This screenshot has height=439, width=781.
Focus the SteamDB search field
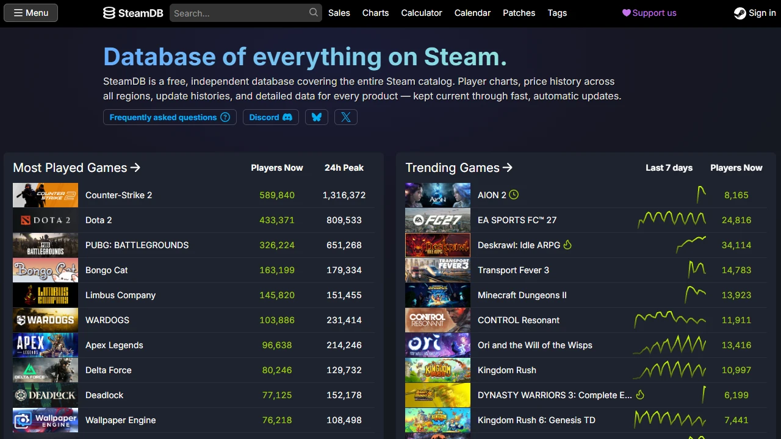point(245,13)
